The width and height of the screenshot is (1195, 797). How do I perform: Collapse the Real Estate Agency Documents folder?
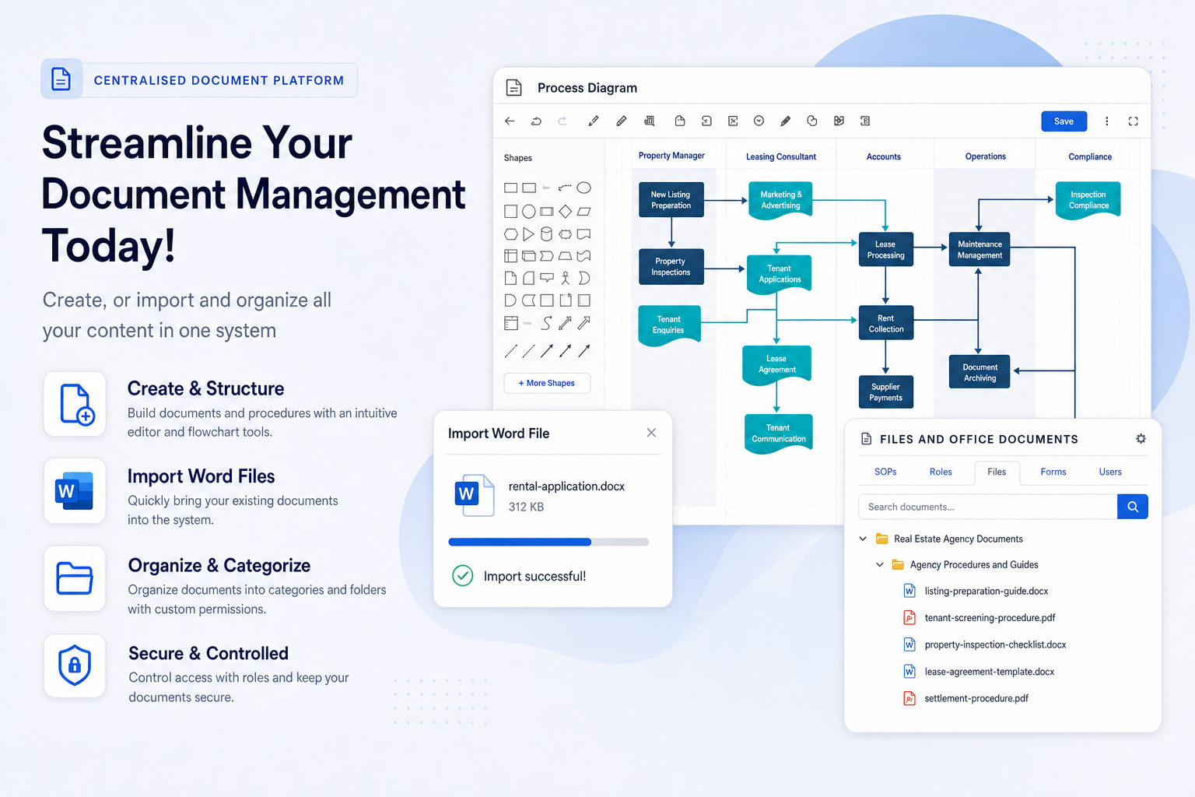(x=863, y=539)
